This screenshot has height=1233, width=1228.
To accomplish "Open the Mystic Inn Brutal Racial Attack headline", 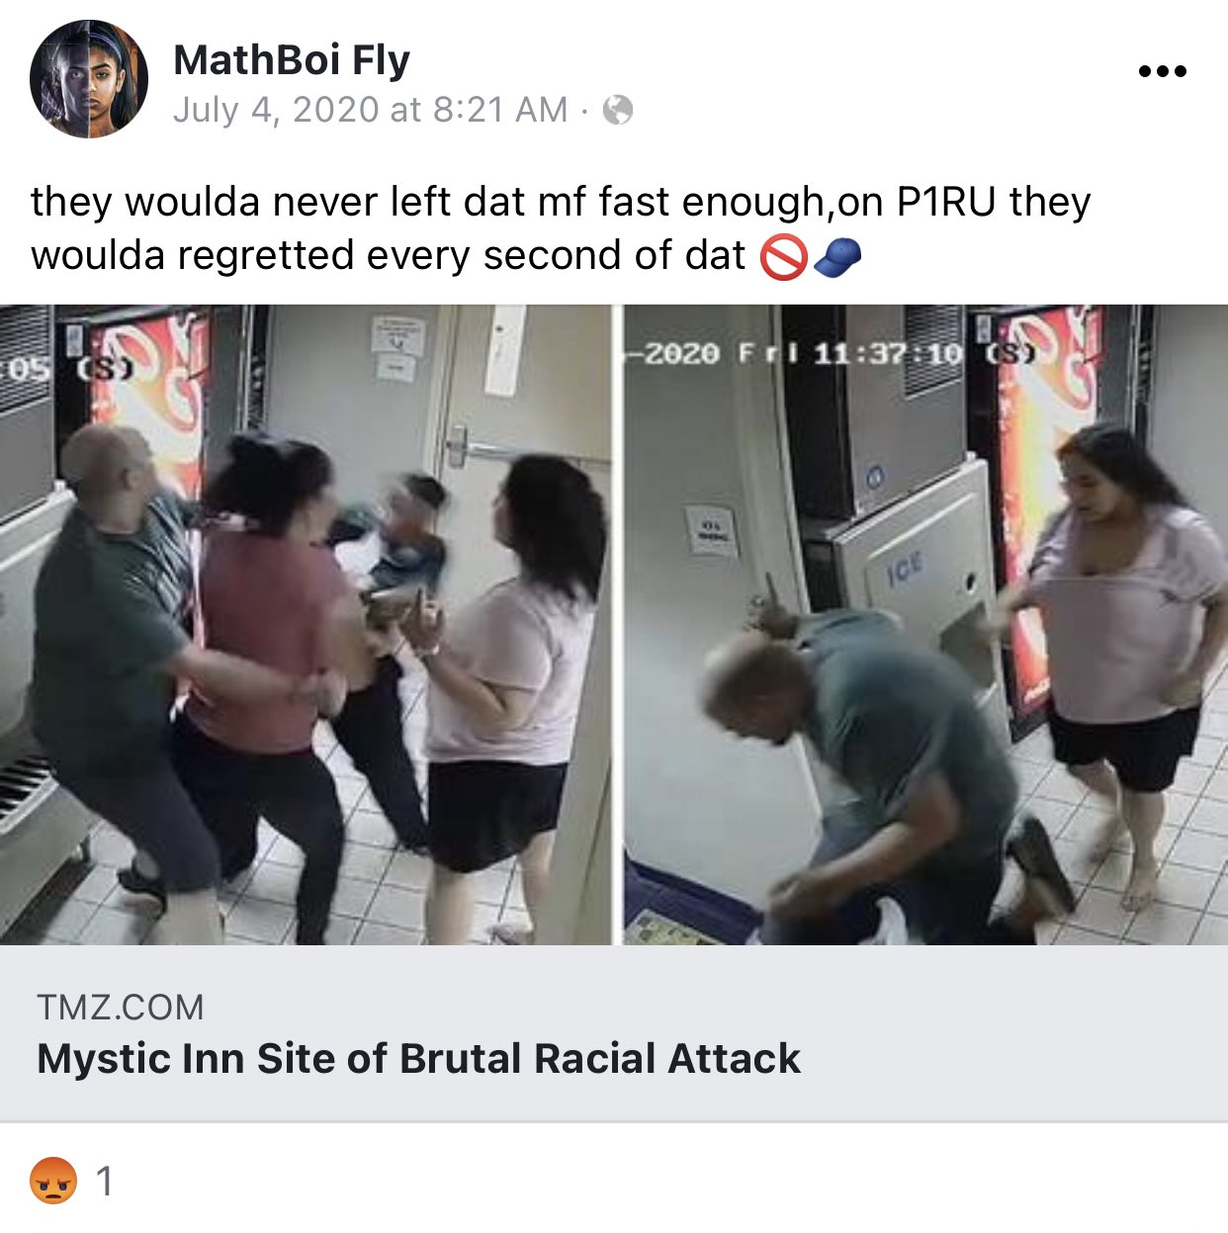I will point(418,1058).
